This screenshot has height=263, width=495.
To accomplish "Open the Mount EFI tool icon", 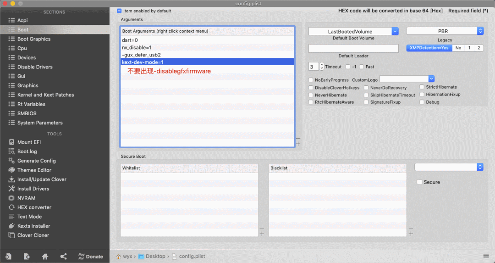I will [11, 142].
